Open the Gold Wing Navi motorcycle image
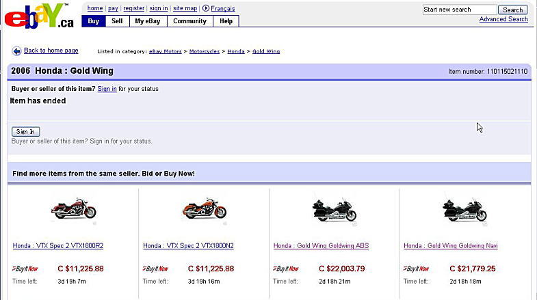Image resolution: width=537 pixels, height=300 pixels. point(464,208)
